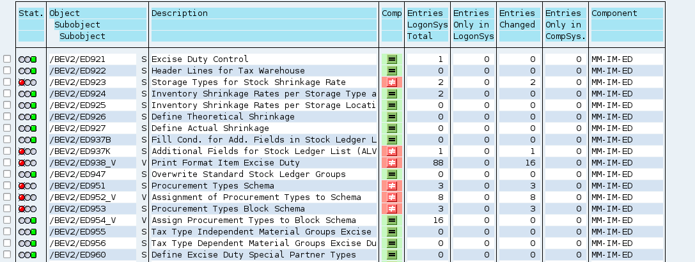
Task: Click the red status light for /BEV2/ED923
Action: 22,82
